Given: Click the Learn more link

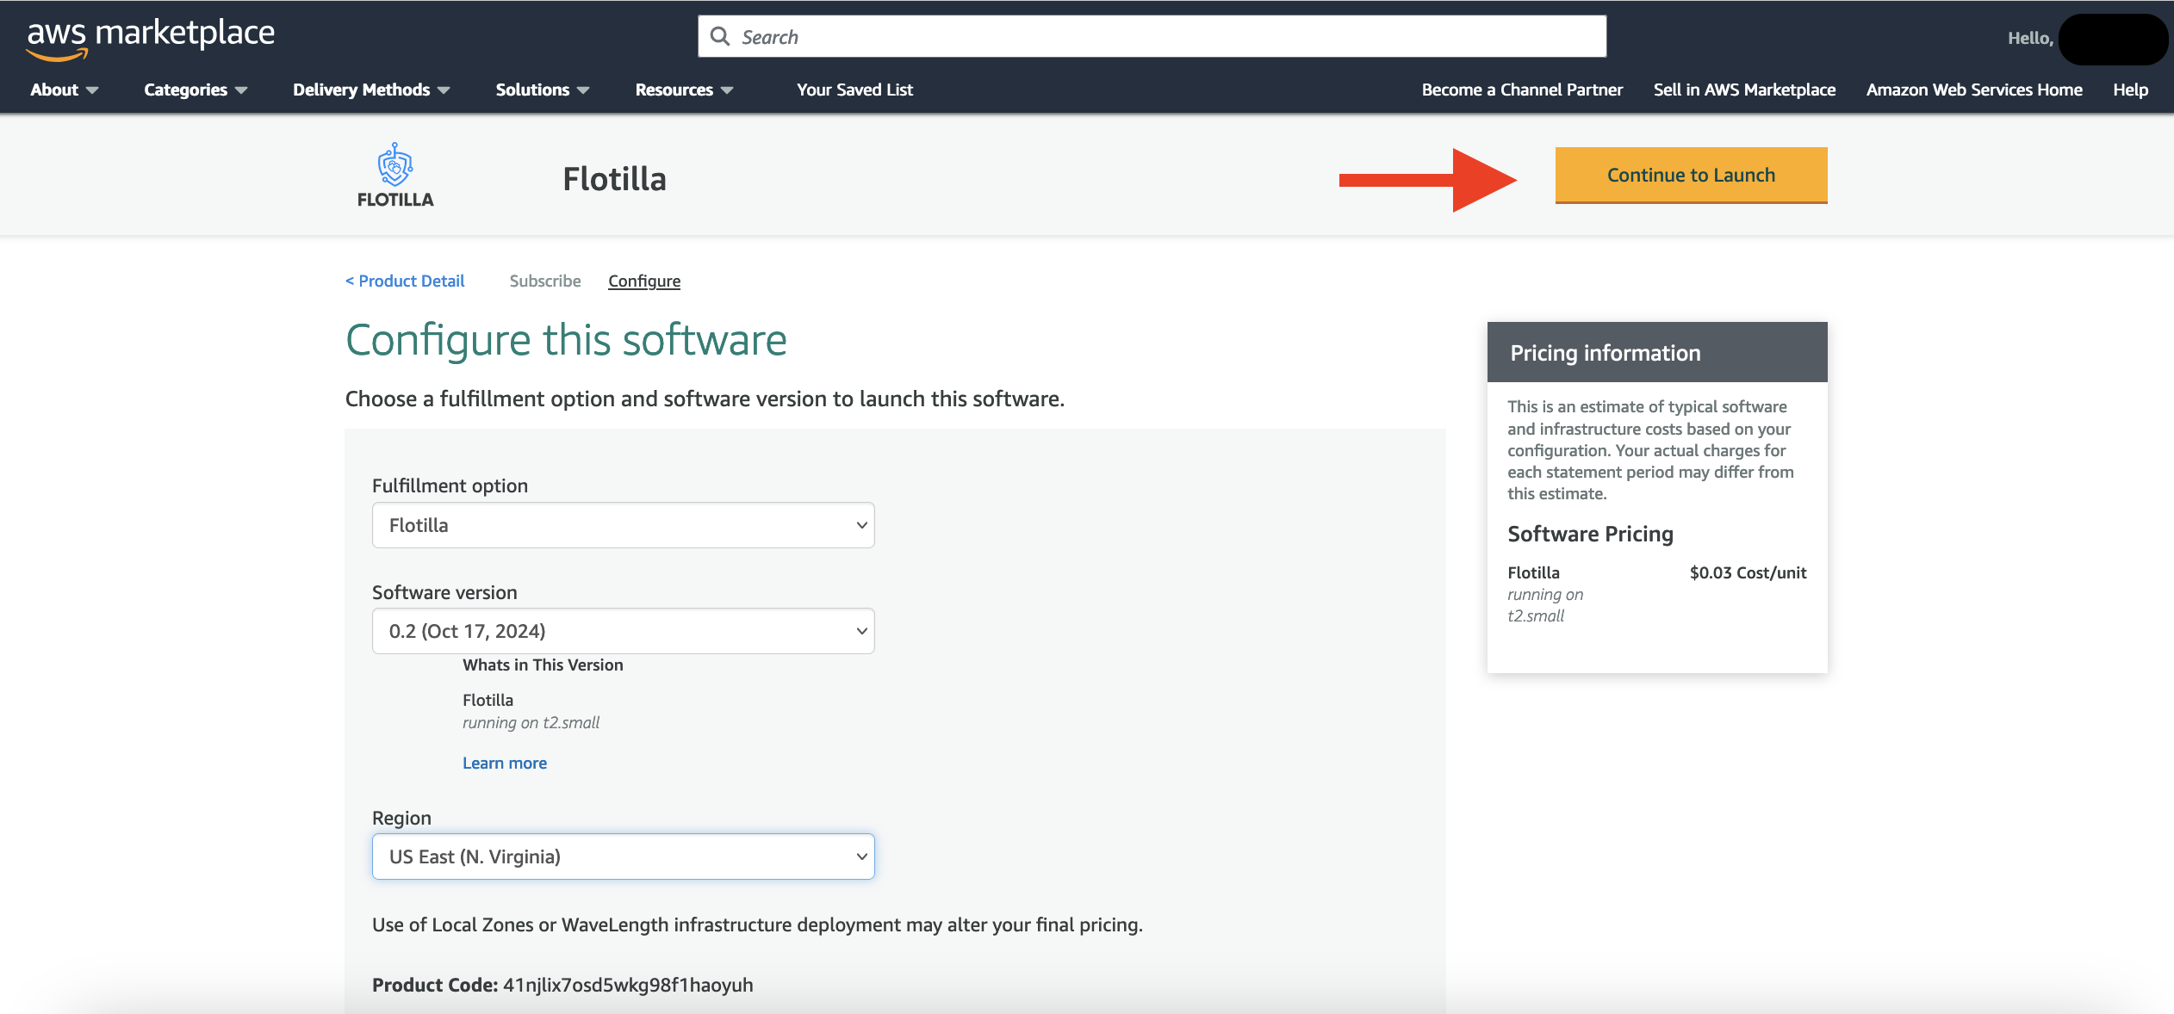Looking at the screenshot, I should [505, 763].
